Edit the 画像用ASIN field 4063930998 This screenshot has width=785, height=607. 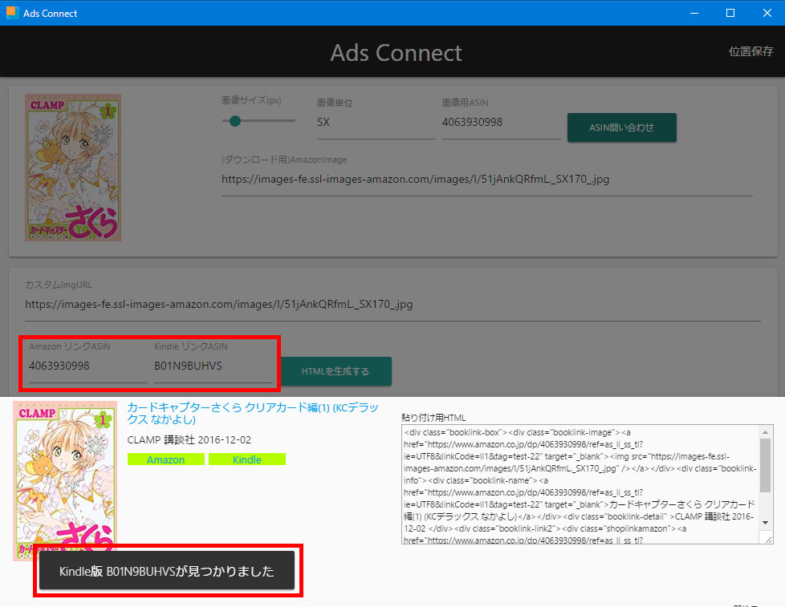coord(501,122)
